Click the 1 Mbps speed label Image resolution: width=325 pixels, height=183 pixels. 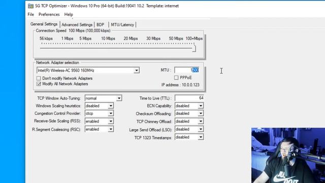point(67,39)
